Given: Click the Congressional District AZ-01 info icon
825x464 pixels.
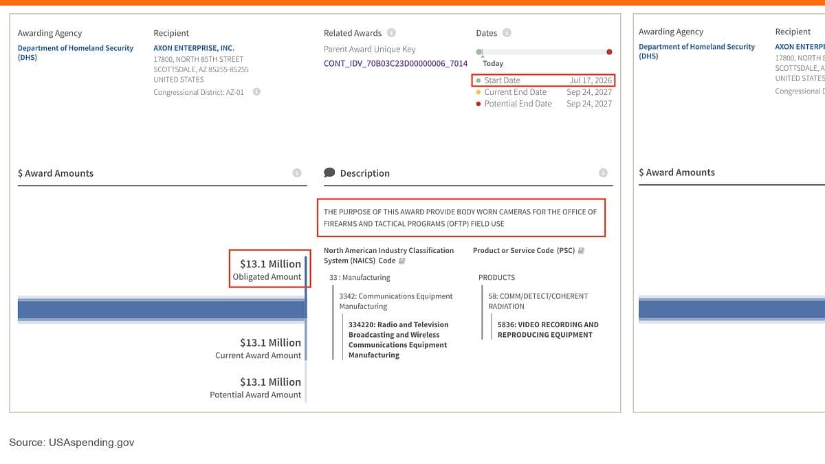Looking at the screenshot, I should (x=256, y=92).
